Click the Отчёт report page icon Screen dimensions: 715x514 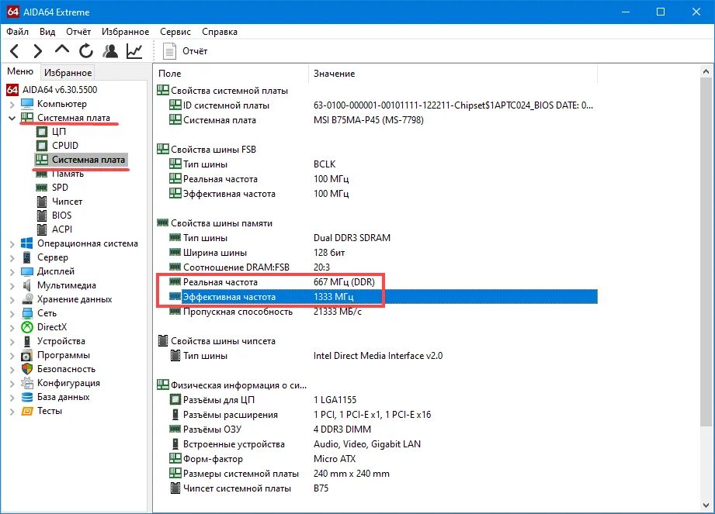click(x=170, y=51)
